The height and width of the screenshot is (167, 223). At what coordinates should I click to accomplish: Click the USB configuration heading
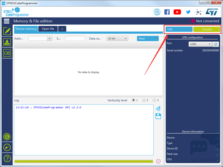(193, 37)
